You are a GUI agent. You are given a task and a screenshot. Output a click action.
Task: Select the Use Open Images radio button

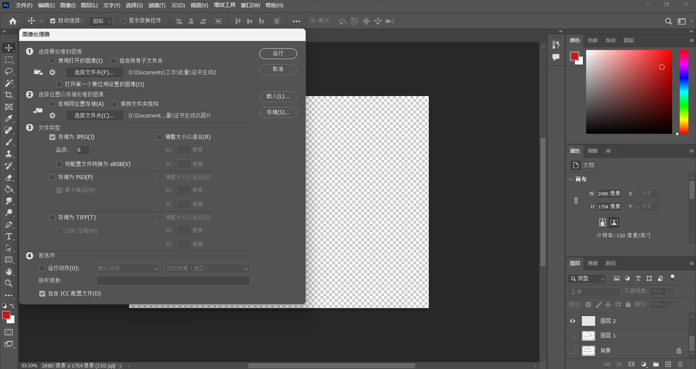(x=53, y=61)
